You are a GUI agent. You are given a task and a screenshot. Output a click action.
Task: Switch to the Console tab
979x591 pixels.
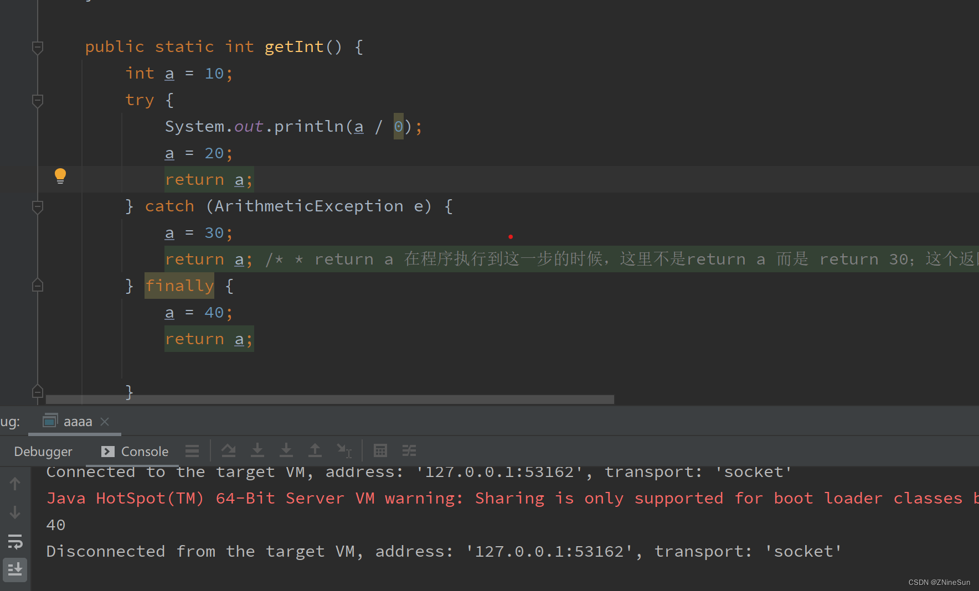click(135, 452)
